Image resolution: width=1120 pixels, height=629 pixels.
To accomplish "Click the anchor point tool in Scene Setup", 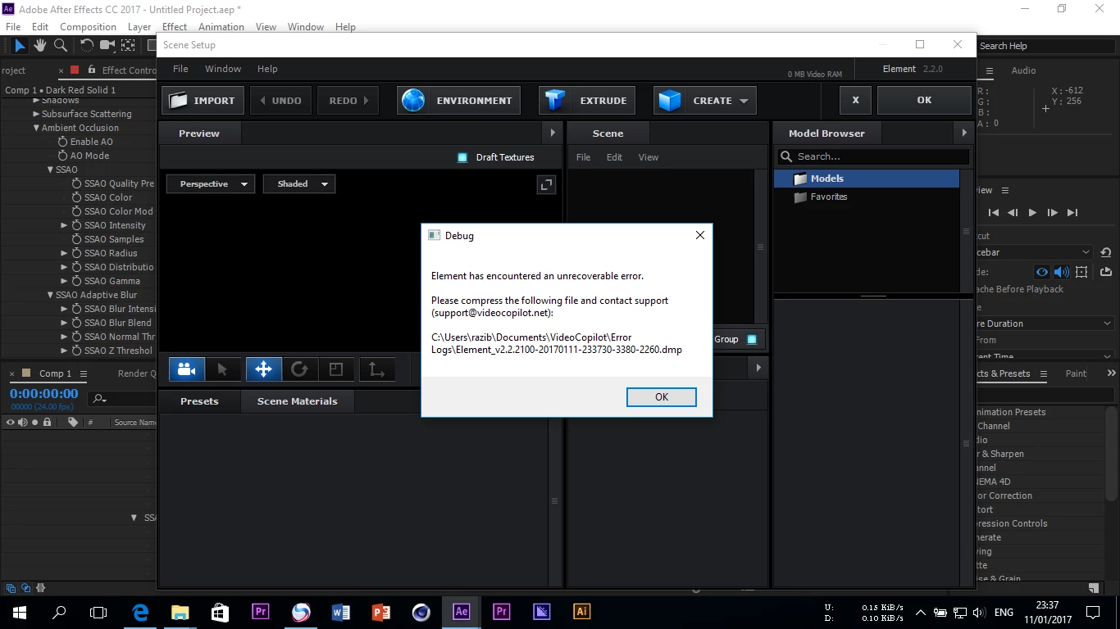I will 376,369.
